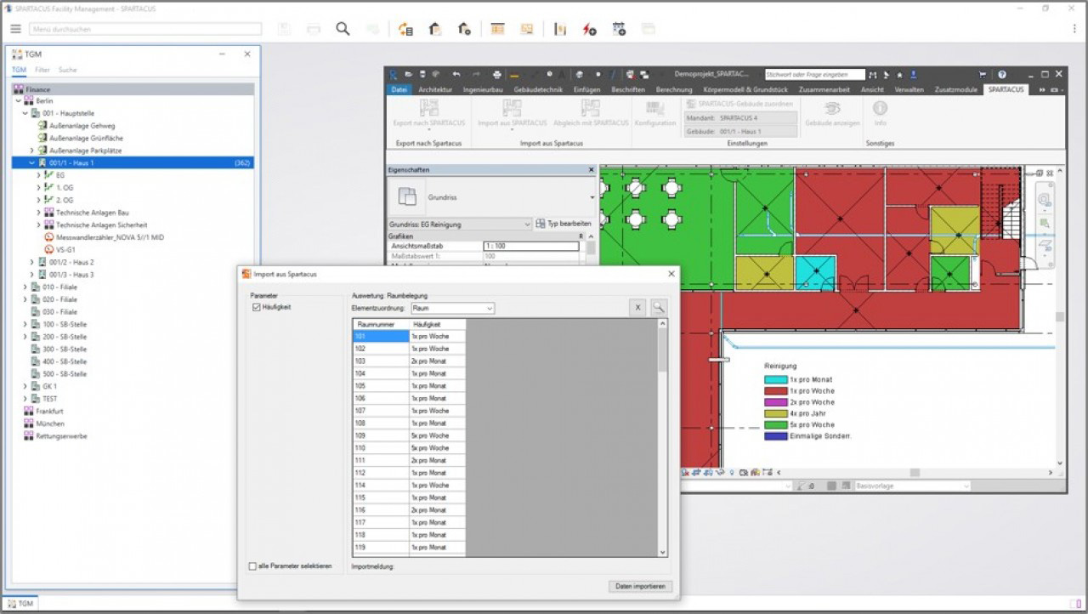Open the Elementzuordnung Raum dropdown
Image resolution: width=1088 pixels, height=614 pixels.
pyautogui.click(x=452, y=308)
